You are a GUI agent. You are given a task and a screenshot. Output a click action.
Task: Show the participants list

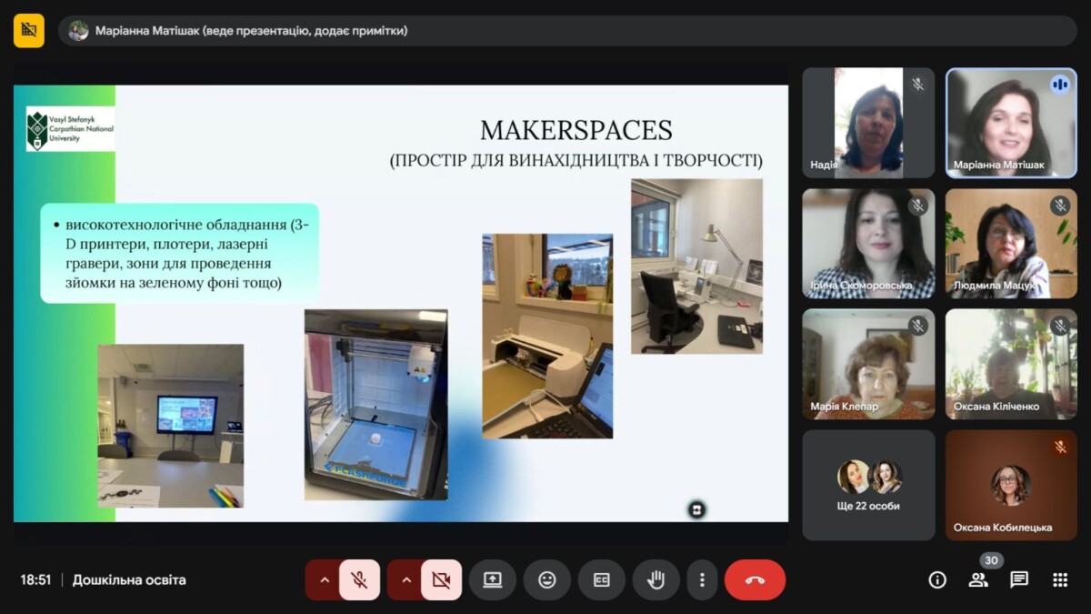(x=978, y=579)
